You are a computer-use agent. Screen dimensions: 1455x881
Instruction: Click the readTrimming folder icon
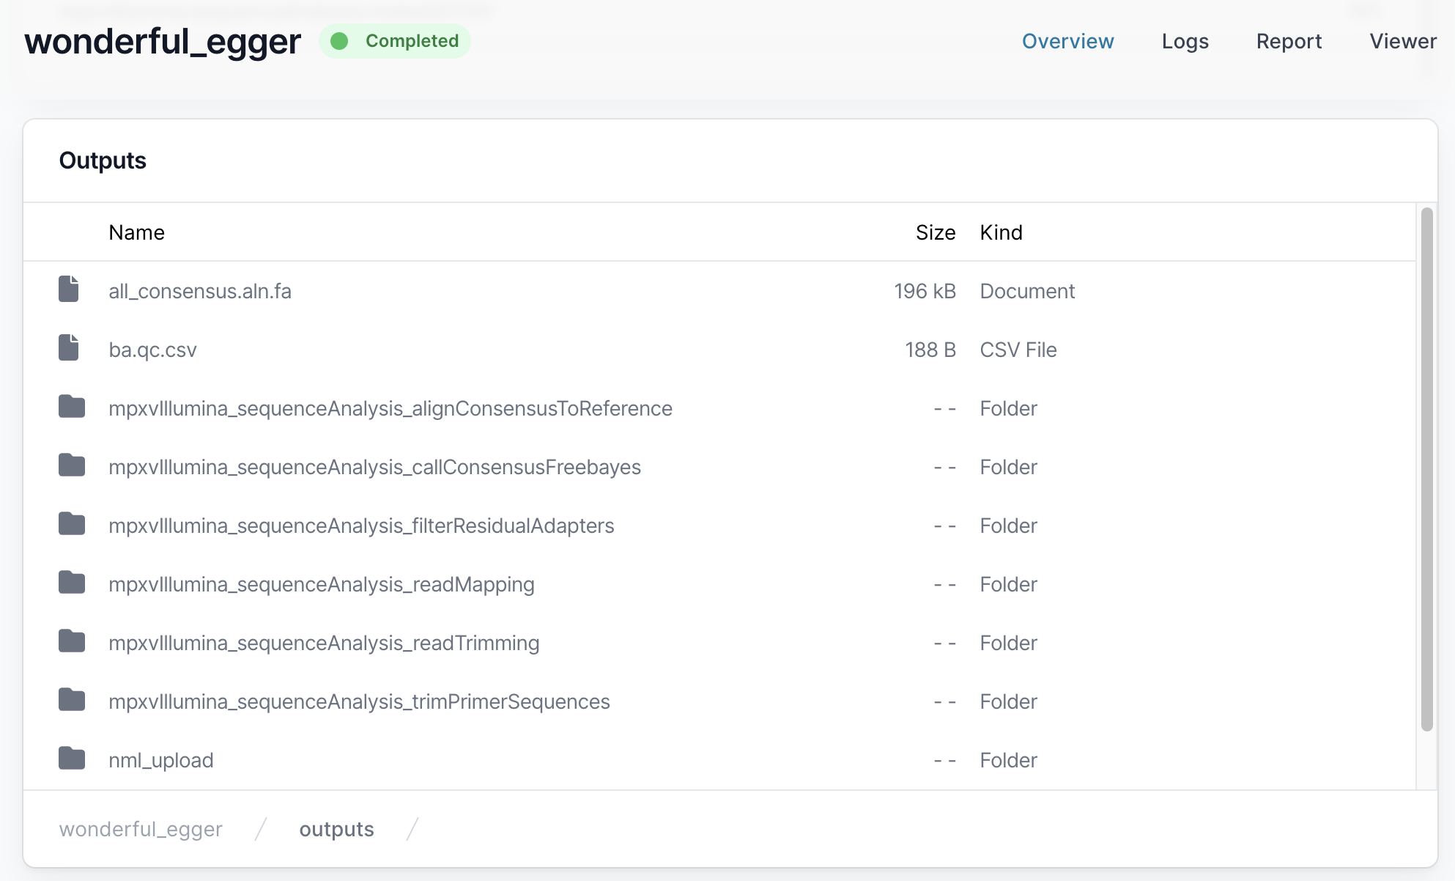72,641
